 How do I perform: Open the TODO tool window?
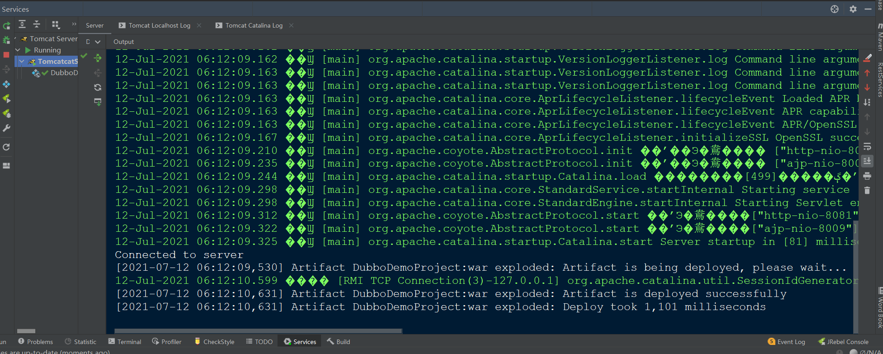tap(260, 342)
